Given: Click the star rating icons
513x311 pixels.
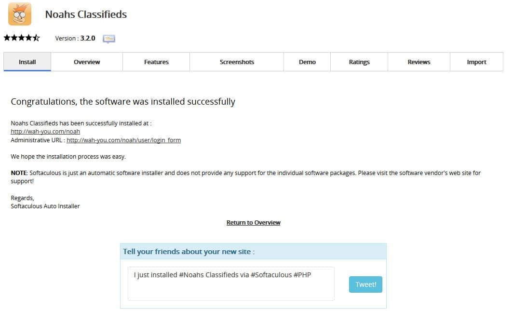Looking at the screenshot, I should tap(22, 38).
